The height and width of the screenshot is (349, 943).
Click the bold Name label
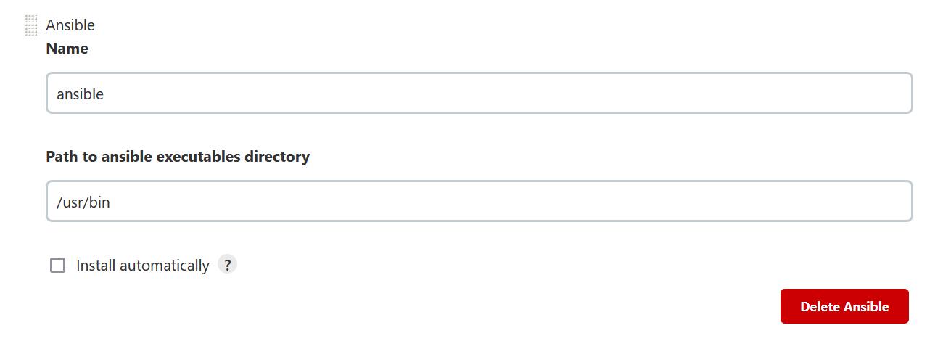[x=67, y=49]
